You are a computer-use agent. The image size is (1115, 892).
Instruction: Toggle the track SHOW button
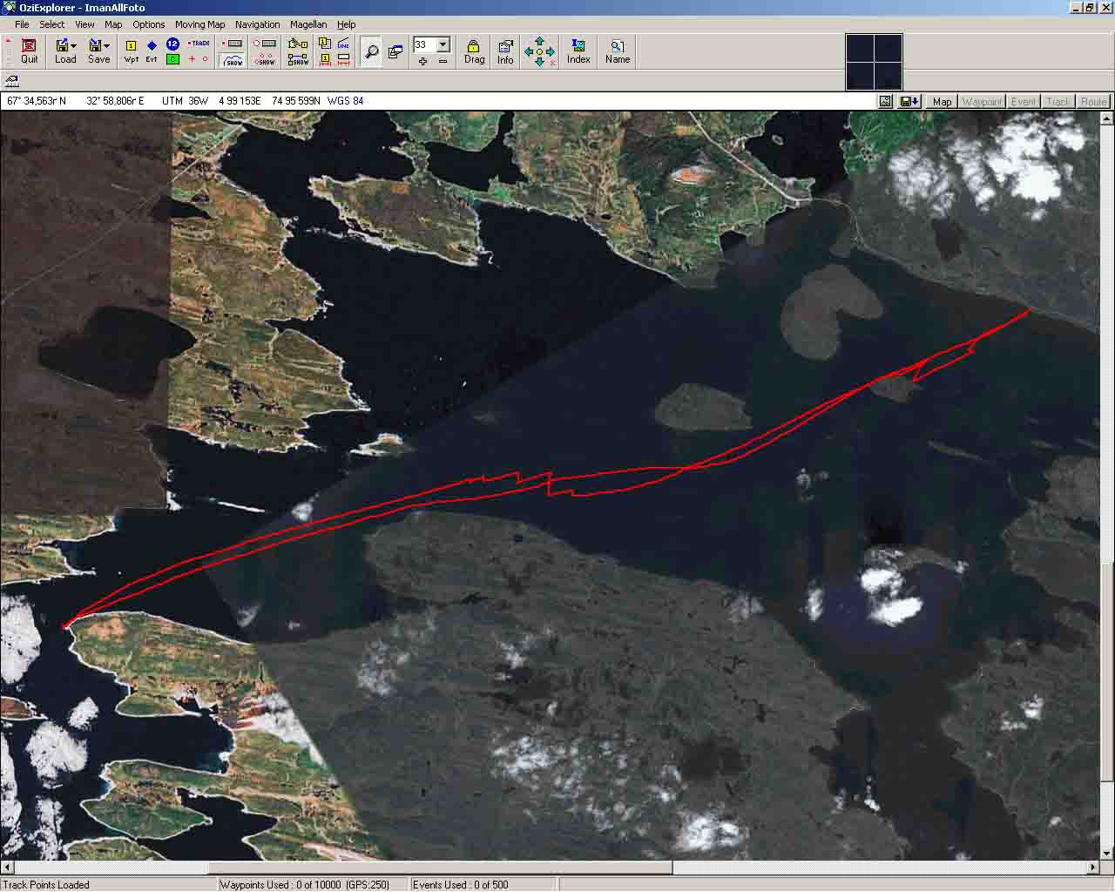coord(233,61)
